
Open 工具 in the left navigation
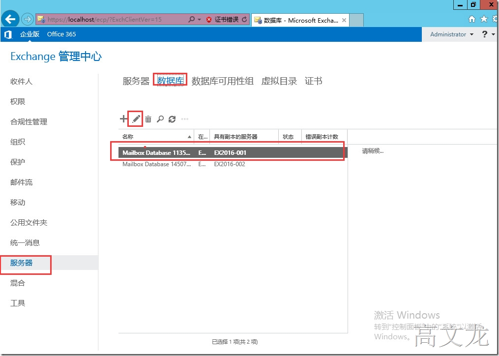tap(18, 303)
